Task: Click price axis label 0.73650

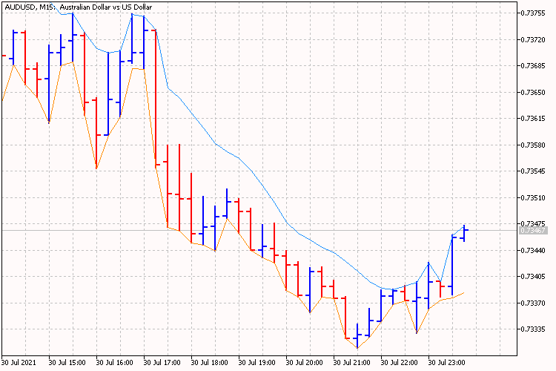Action: coord(533,92)
